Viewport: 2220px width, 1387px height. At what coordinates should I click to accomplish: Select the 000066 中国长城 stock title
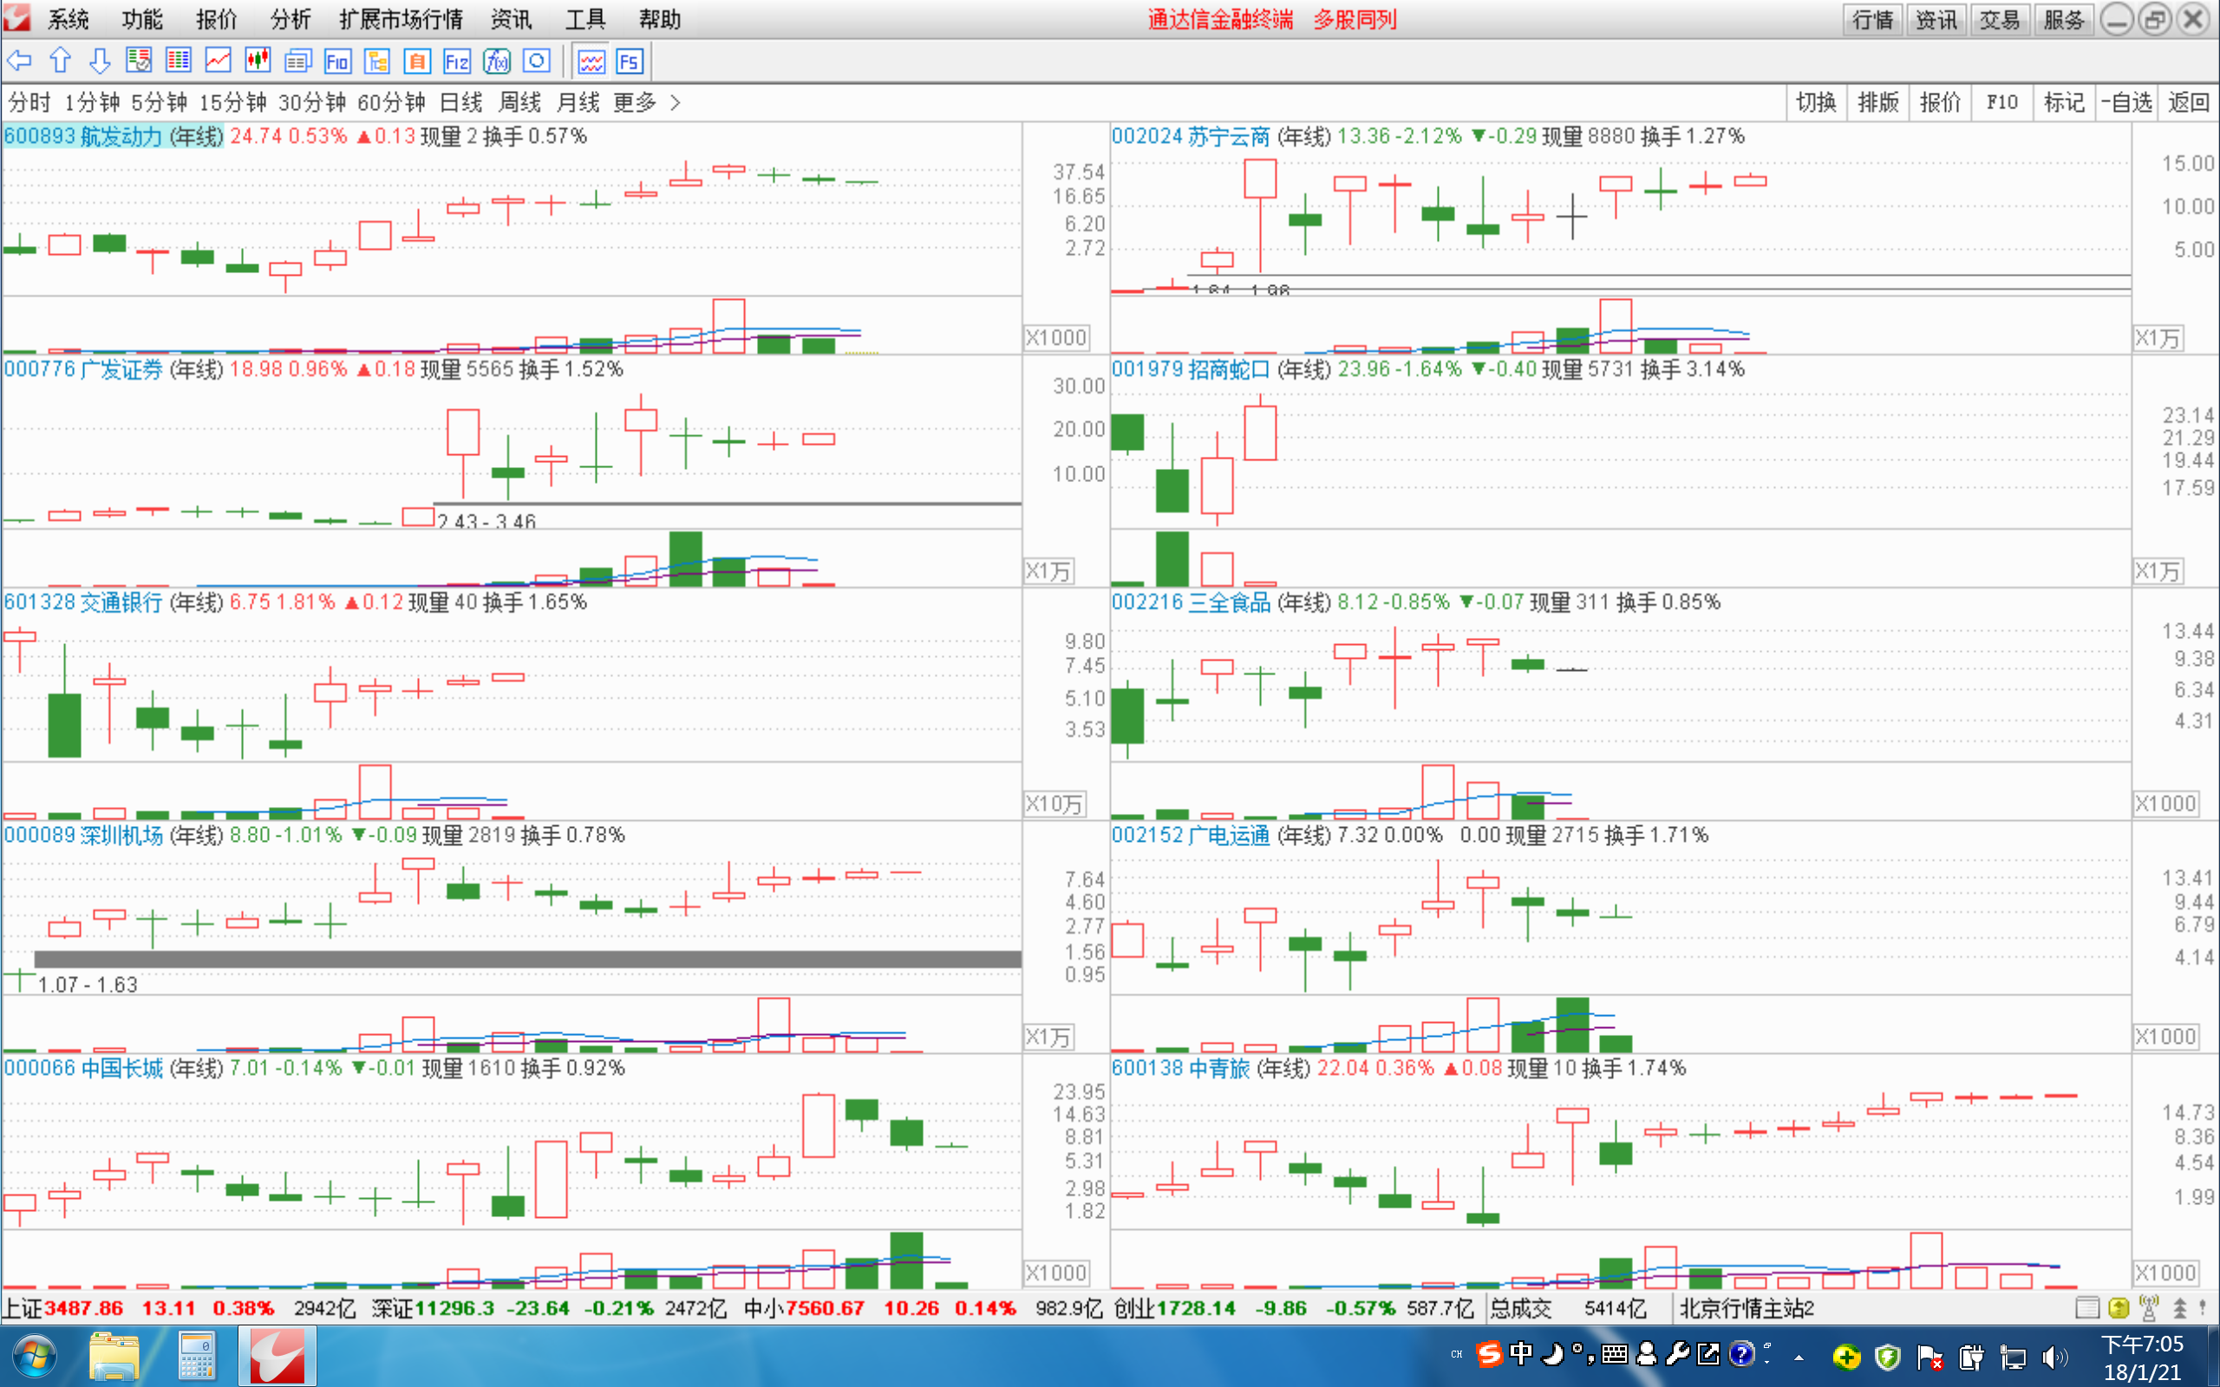coord(83,1068)
